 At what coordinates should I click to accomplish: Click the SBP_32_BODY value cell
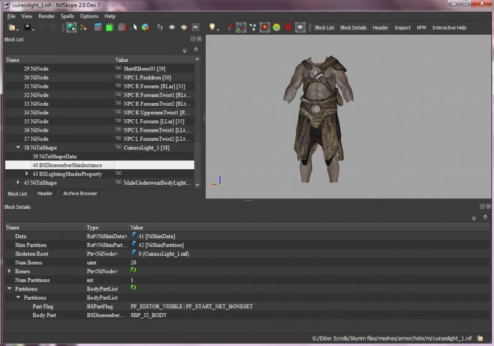tap(309, 315)
